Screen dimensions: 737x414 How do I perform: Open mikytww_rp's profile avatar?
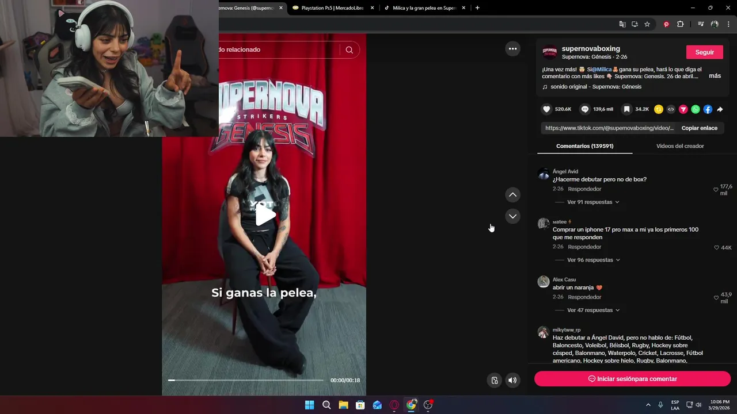pos(544,332)
